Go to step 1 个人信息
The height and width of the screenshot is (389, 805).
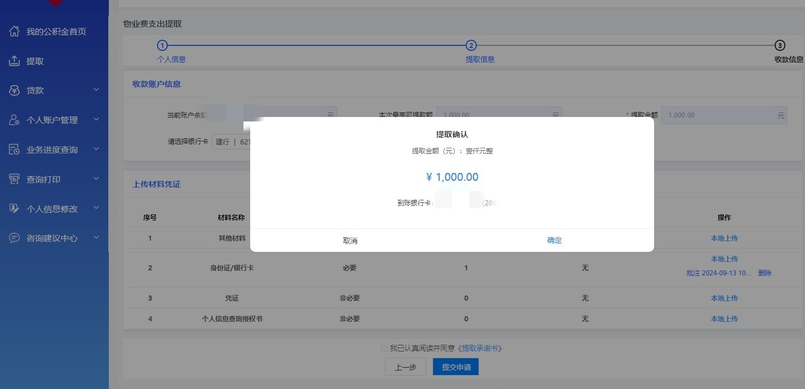[x=162, y=46]
